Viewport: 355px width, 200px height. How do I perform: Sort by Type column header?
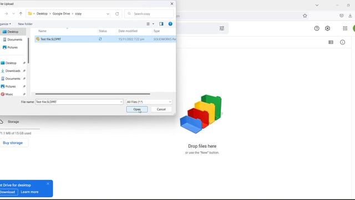156,31
